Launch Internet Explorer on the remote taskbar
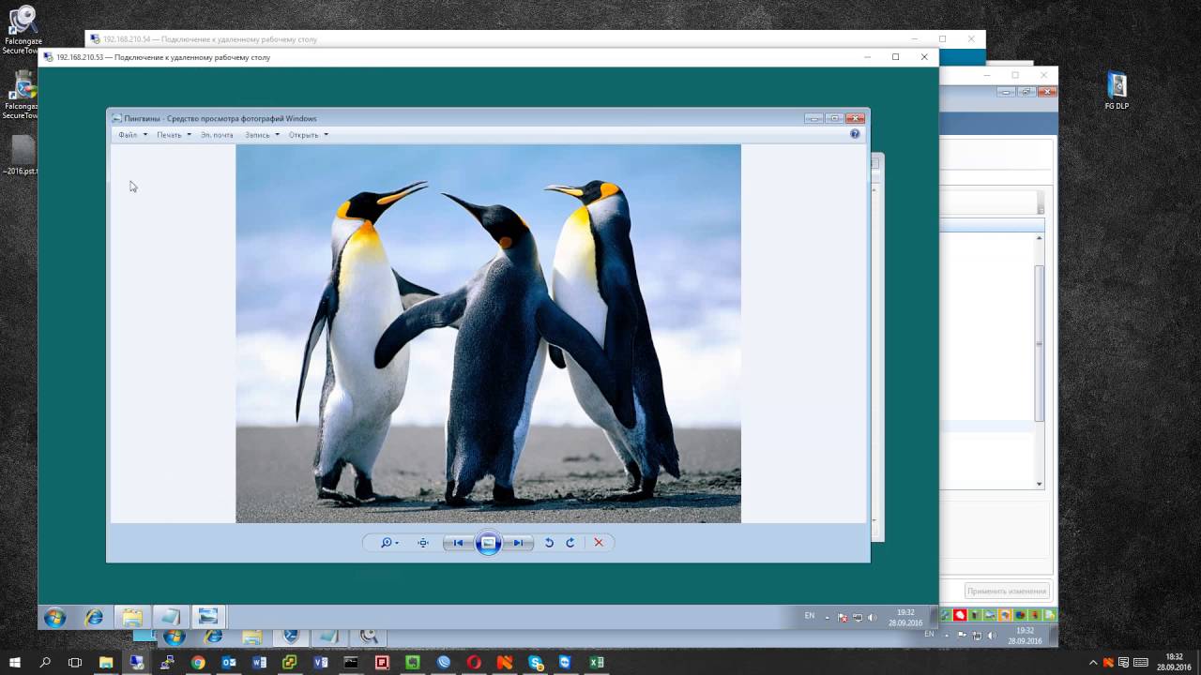 point(94,617)
